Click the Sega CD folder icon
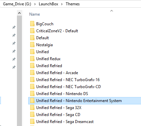141x126 pixels. (x=32, y=114)
